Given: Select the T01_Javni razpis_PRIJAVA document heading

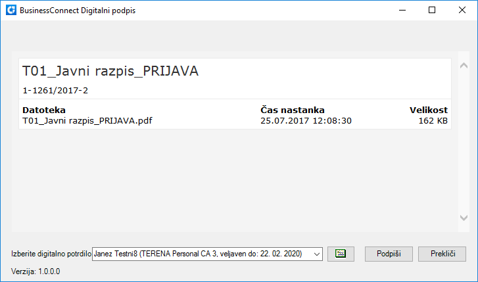Looking at the screenshot, I should (x=110, y=71).
